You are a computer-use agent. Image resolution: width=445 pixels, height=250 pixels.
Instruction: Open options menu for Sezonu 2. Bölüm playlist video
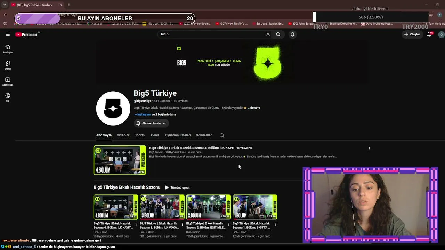(228, 225)
